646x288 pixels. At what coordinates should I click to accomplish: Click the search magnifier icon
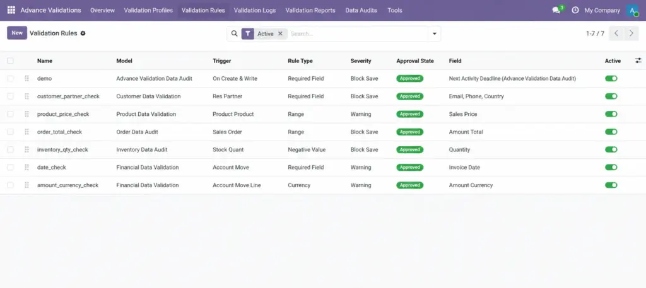[235, 33]
